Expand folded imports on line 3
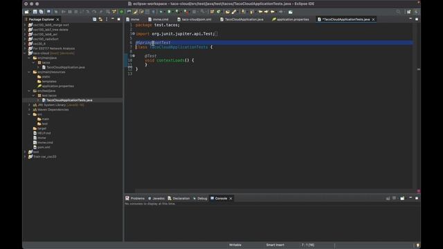The image size is (443, 249). [134, 34]
